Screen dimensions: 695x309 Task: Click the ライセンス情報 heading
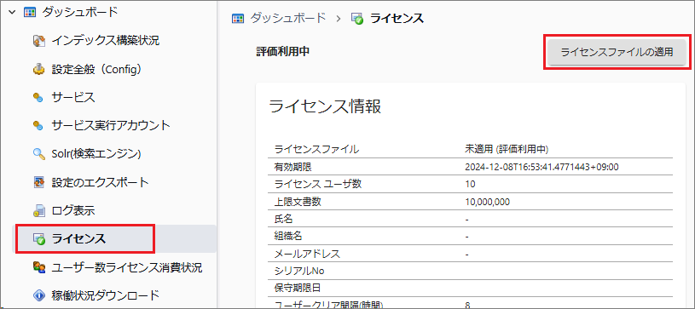pyautogui.click(x=325, y=107)
